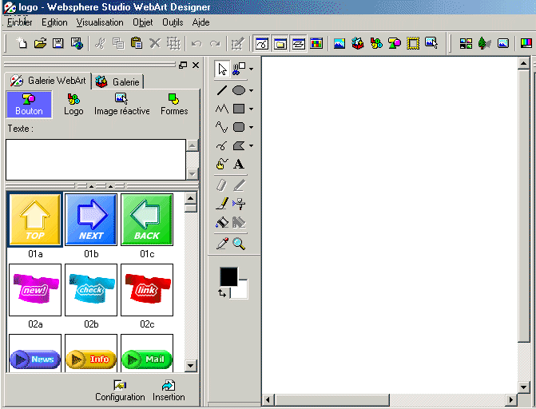This screenshot has width=536, height=409.
Task: Click the color palette toolbar icon
Action: (316, 43)
